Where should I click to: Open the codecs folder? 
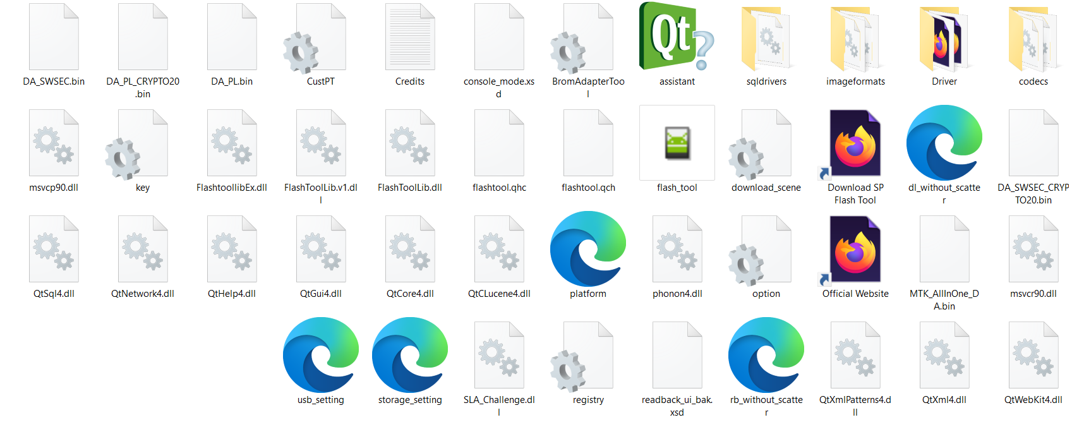point(1033,38)
